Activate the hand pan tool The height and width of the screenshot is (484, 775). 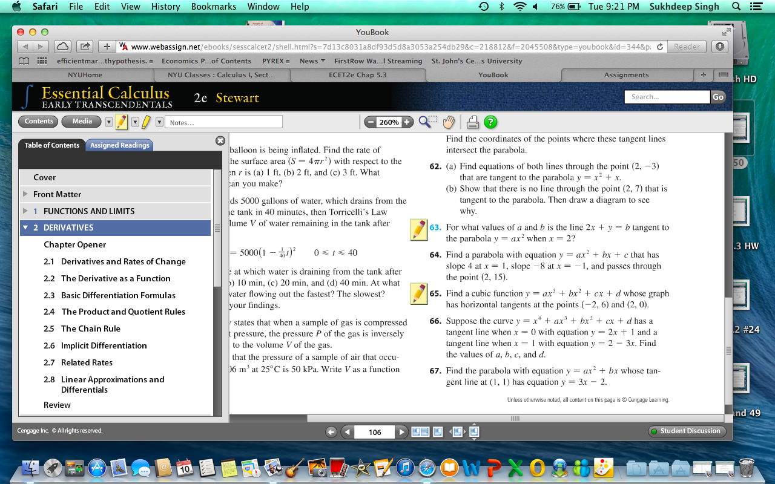(448, 122)
